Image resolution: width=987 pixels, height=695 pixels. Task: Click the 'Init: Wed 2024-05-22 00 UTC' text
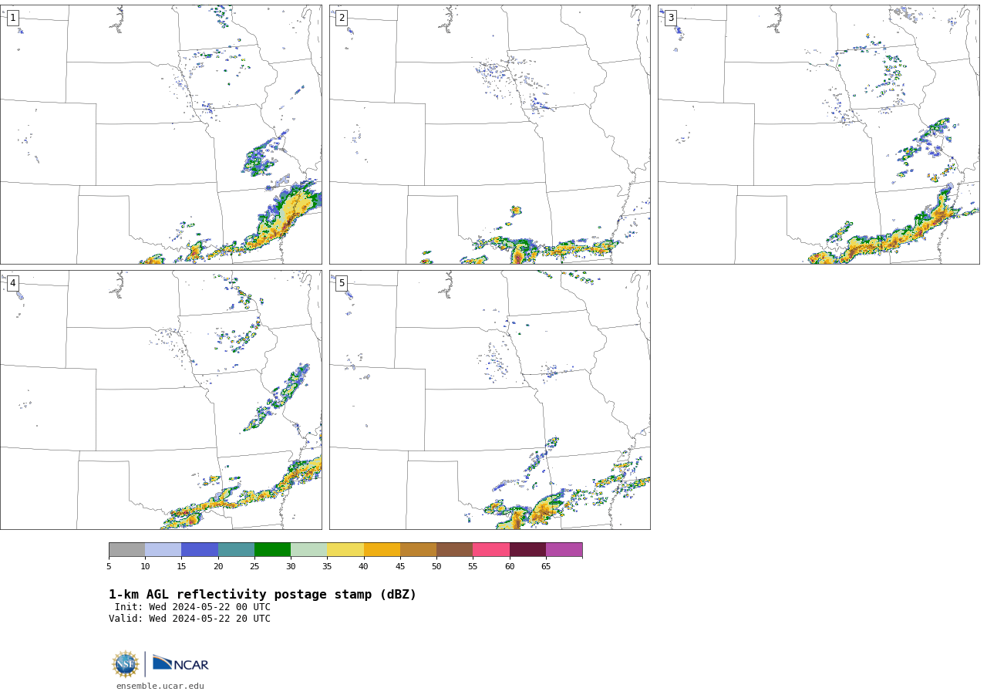pyautogui.click(x=193, y=607)
